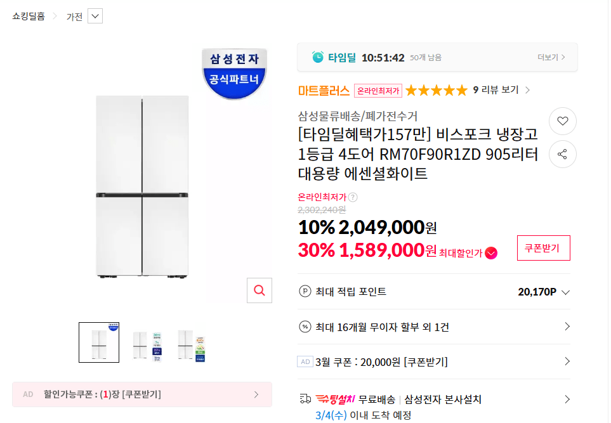Expand the 최대 적립 포인트 row
This screenshot has height=423, width=611.
(x=567, y=291)
